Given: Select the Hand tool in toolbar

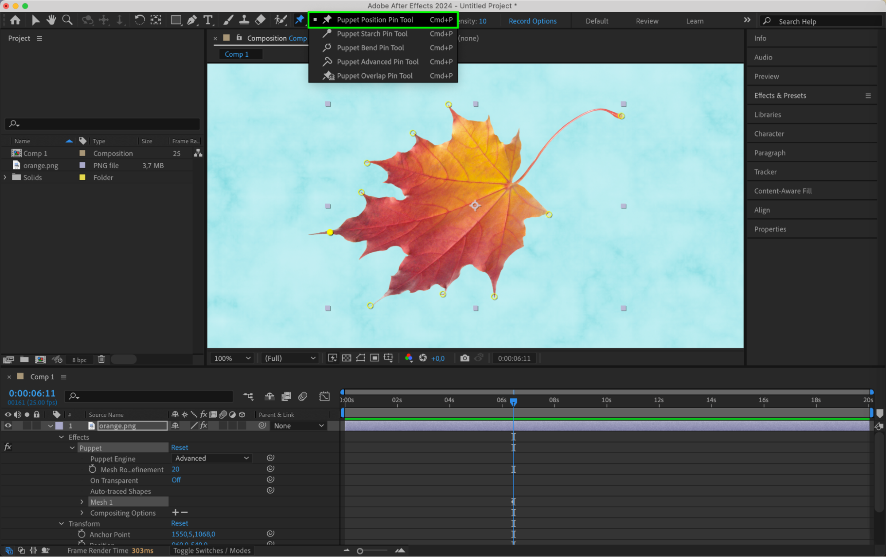Looking at the screenshot, I should tap(51, 20).
